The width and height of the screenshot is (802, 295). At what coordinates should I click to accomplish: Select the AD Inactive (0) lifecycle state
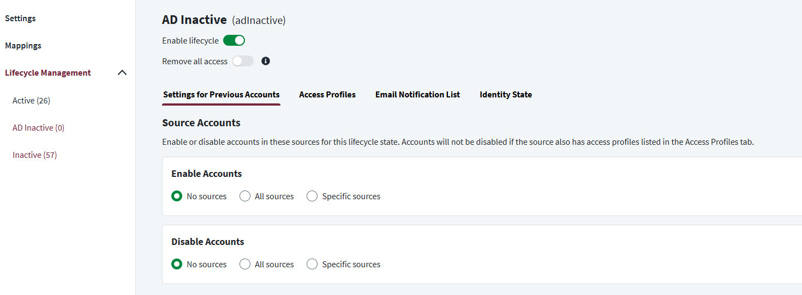pyautogui.click(x=38, y=128)
